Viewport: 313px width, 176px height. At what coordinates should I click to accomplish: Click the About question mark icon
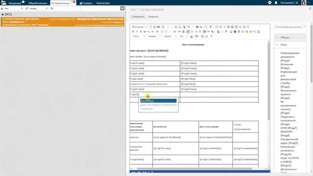point(211,36)
